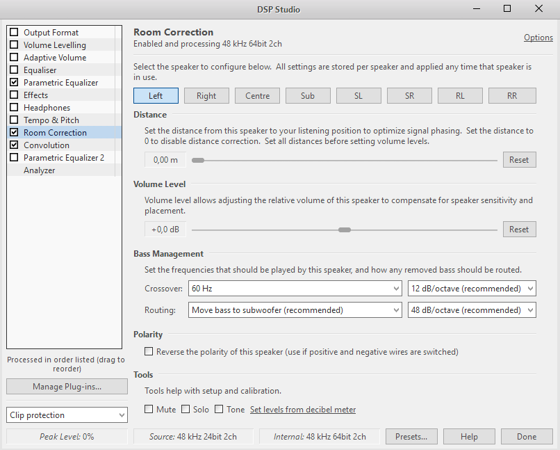
Task: Click the 0,00 m distance field
Action: (x=165, y=160)
